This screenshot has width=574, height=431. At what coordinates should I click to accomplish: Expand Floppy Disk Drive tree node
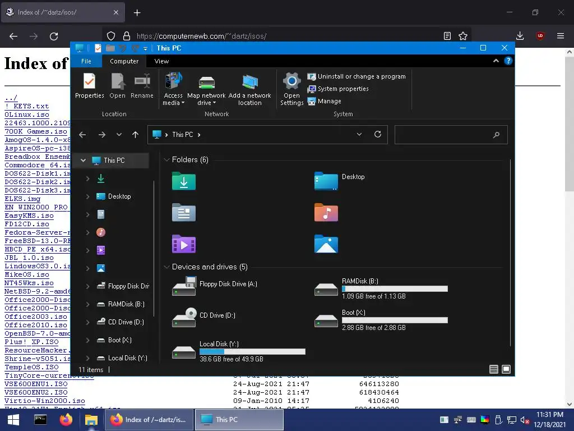tap(87, 286)
